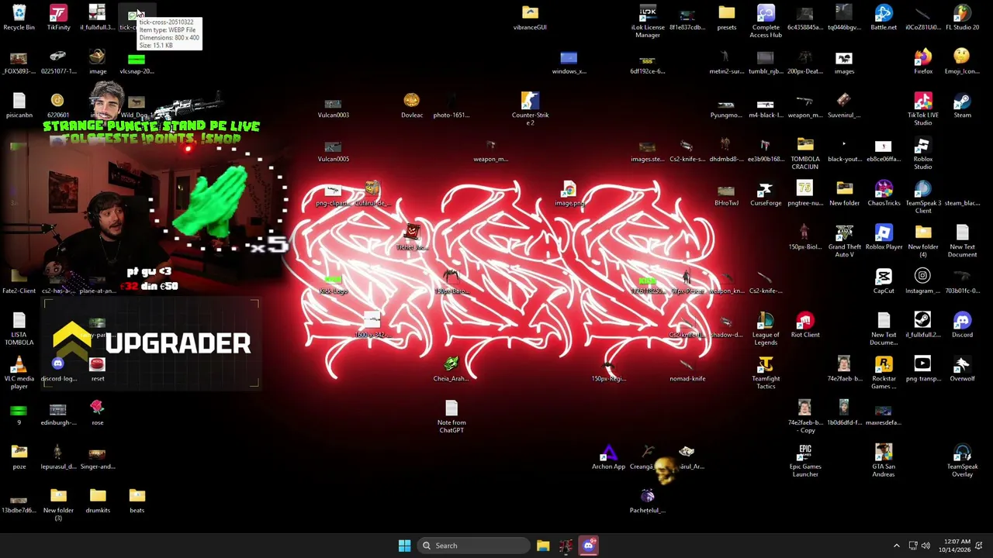Screen dimensions: 993x558
Task: Open the iLok License Manager shortcut
Action: point(648,22)
